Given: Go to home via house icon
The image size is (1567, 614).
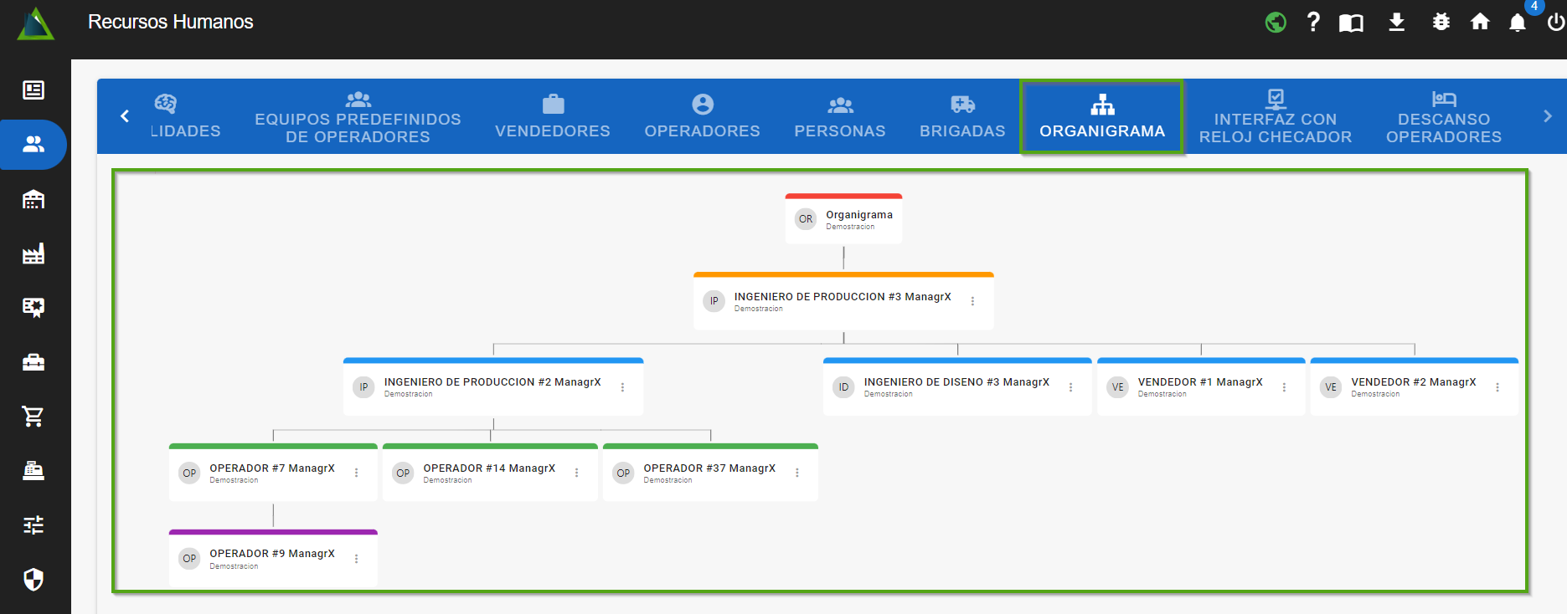Looking at the screenshot, I should (x=1480, y=23).
